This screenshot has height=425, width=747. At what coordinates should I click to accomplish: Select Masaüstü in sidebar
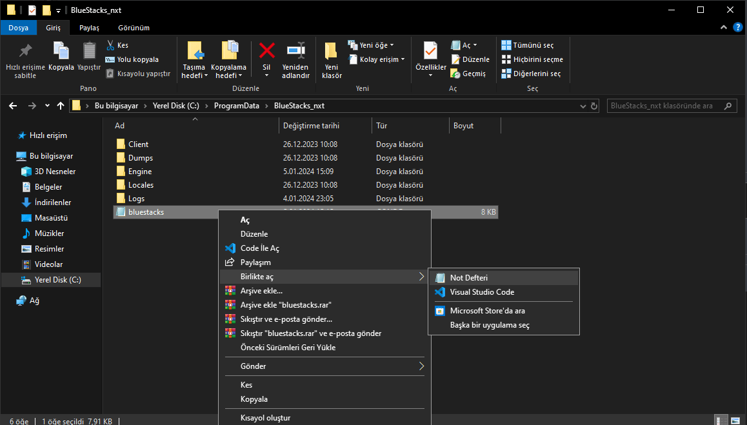point(51,218)
